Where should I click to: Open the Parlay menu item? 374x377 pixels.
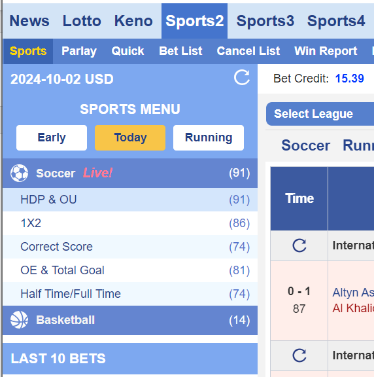[x=79, y=51]
